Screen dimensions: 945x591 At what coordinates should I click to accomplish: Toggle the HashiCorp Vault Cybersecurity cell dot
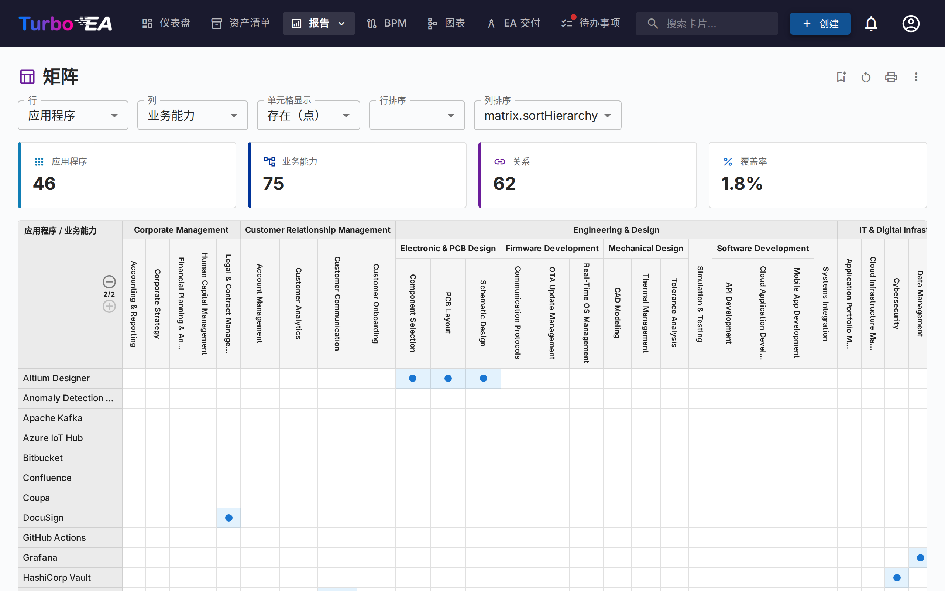pyautogui.click(x=897, y=577)
